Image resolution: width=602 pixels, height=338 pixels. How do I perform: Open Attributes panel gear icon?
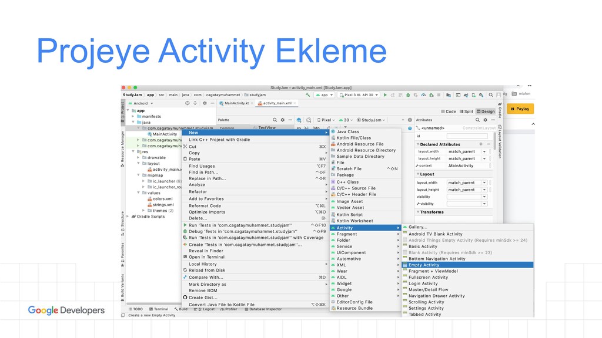click(x=485, y=120)
